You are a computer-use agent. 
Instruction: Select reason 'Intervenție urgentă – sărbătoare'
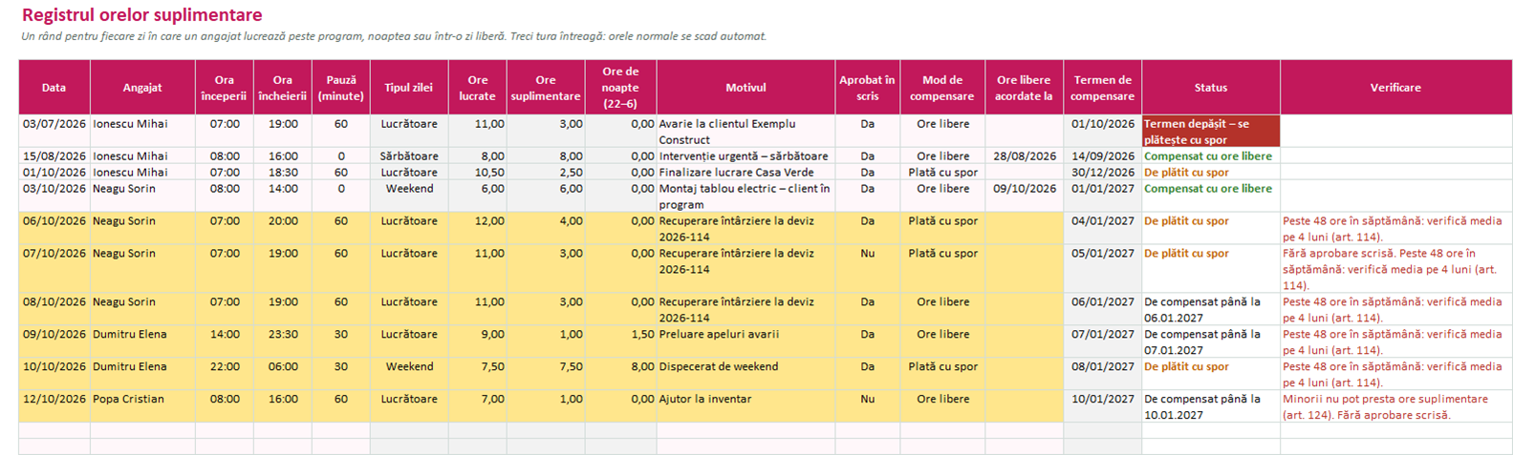pos(744,156)
